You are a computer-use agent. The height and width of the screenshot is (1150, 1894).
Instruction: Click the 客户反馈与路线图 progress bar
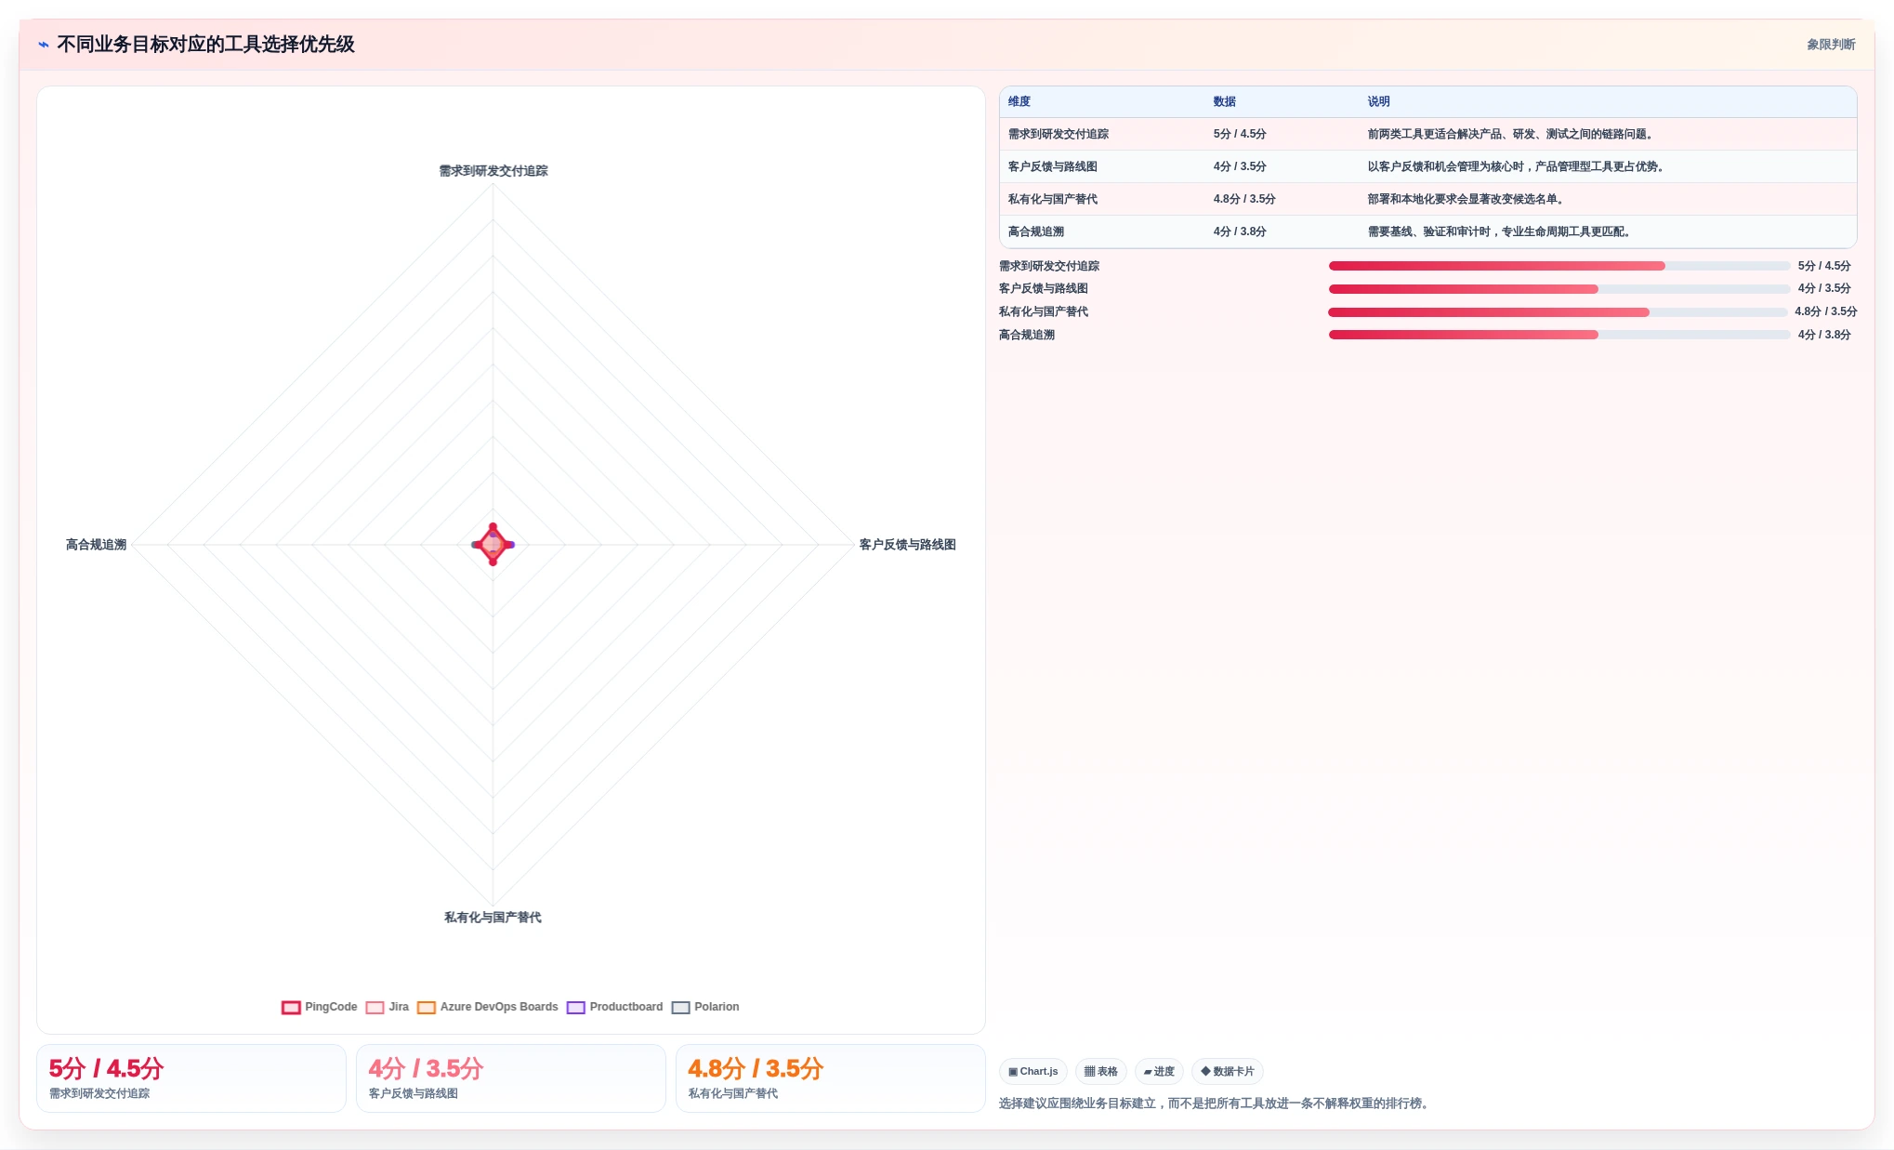point(1559,289)
